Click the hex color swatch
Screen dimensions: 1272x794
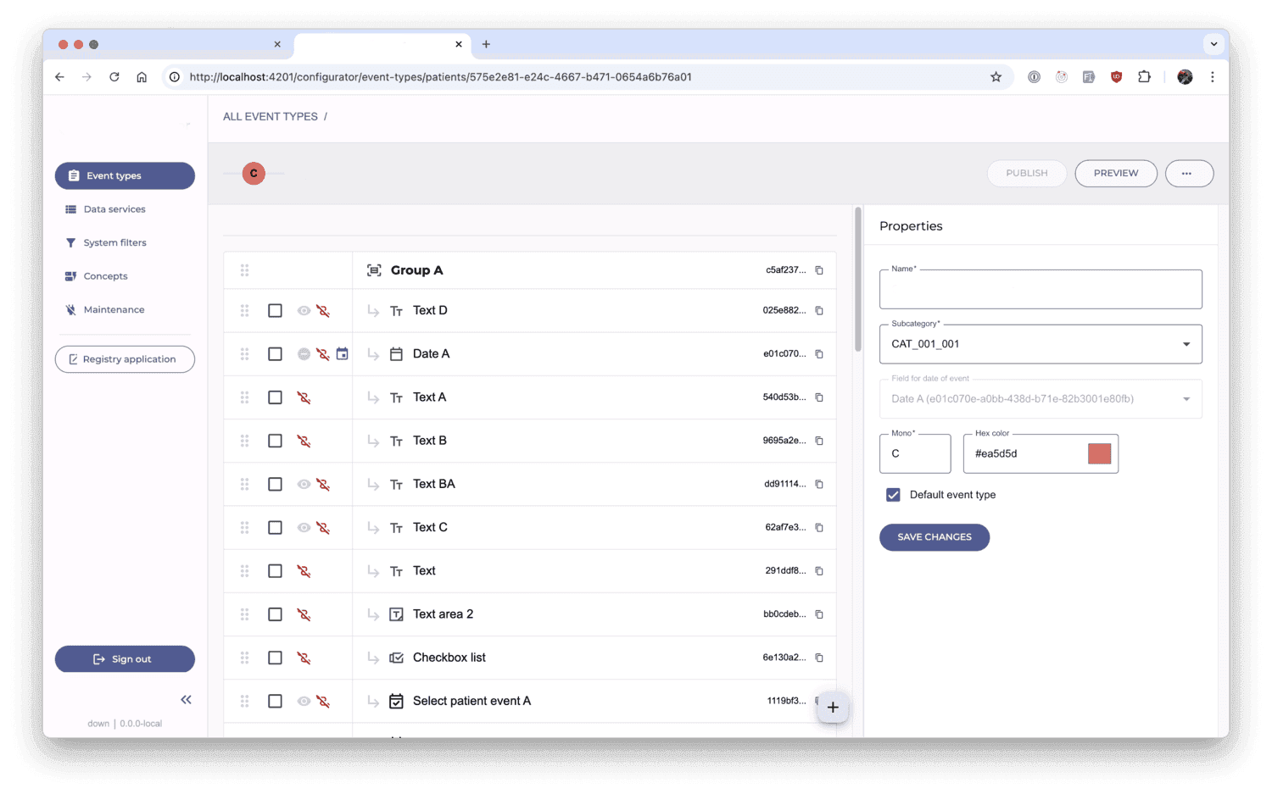(x=1099, y=454)
